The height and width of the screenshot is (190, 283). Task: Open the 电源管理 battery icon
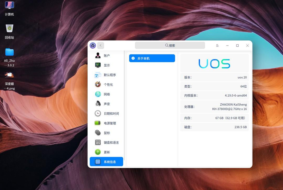[98, 123]
